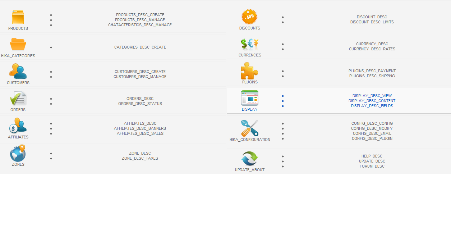Select CURRENCY_DESC text

[x=372, y=44]
